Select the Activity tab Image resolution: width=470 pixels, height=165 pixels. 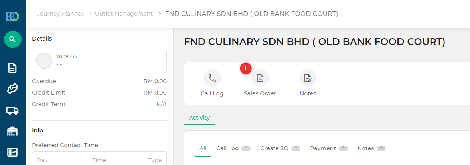(199, 118)
